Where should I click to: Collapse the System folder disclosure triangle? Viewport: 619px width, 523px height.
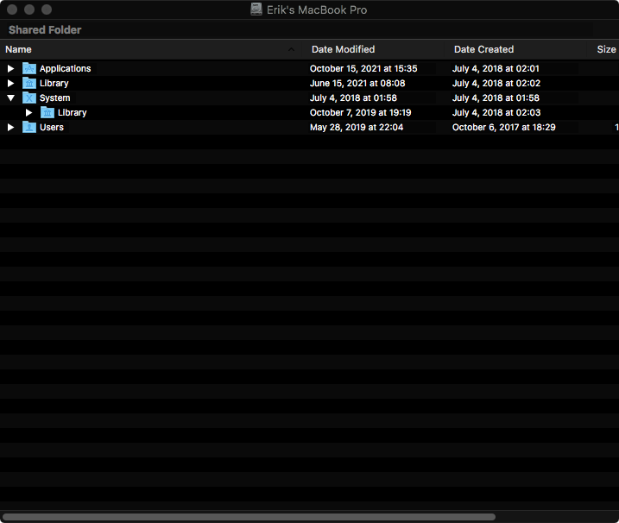pos(10,98)
